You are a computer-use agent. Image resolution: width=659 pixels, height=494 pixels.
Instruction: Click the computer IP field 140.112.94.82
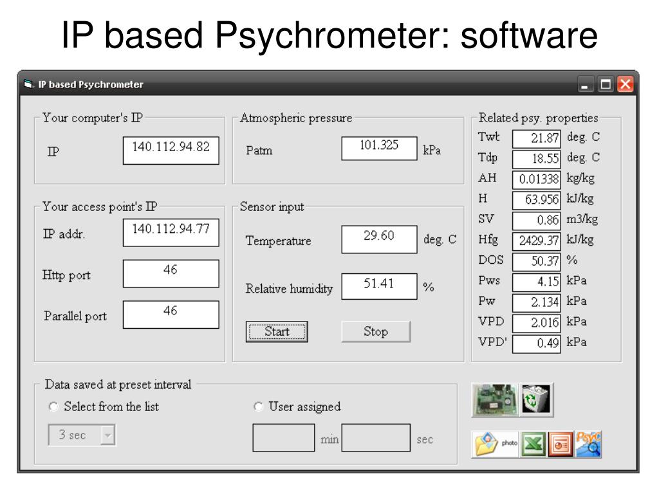coord(171,151)
